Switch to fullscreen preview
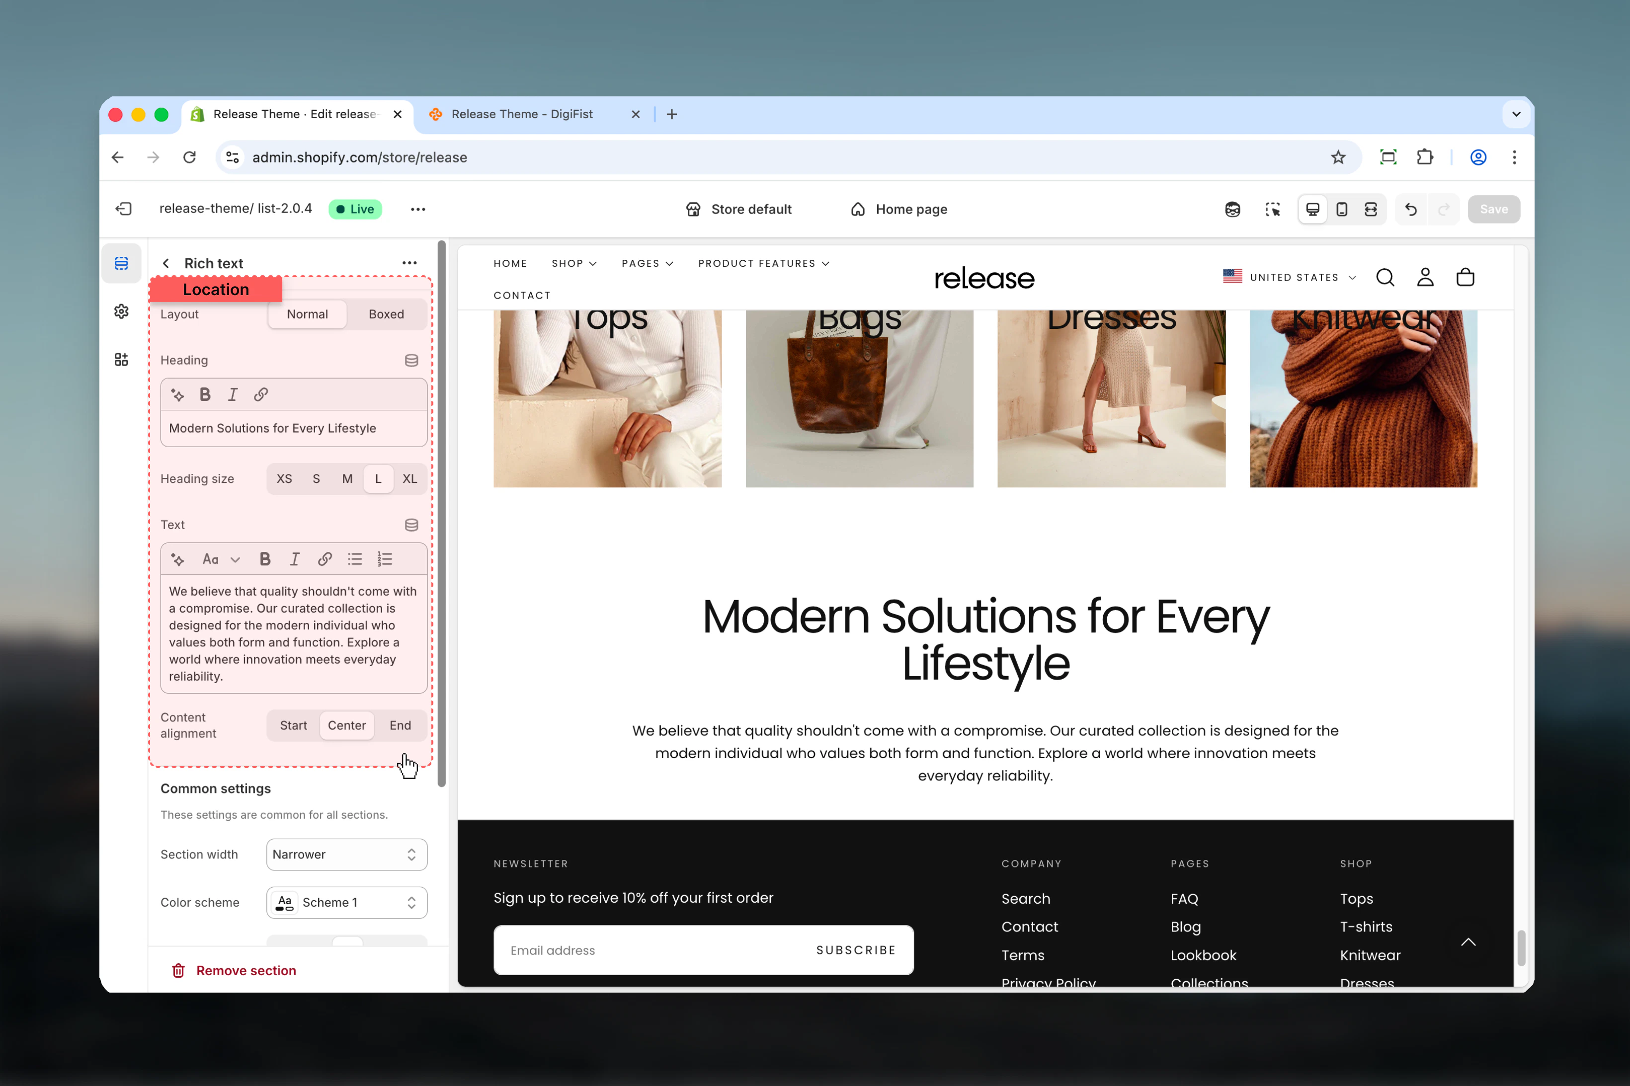This screenshot has width=1630, height=1086. 1371,209
